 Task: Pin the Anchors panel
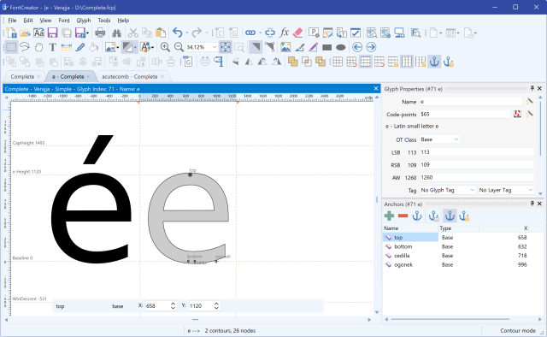click(532, 204)
